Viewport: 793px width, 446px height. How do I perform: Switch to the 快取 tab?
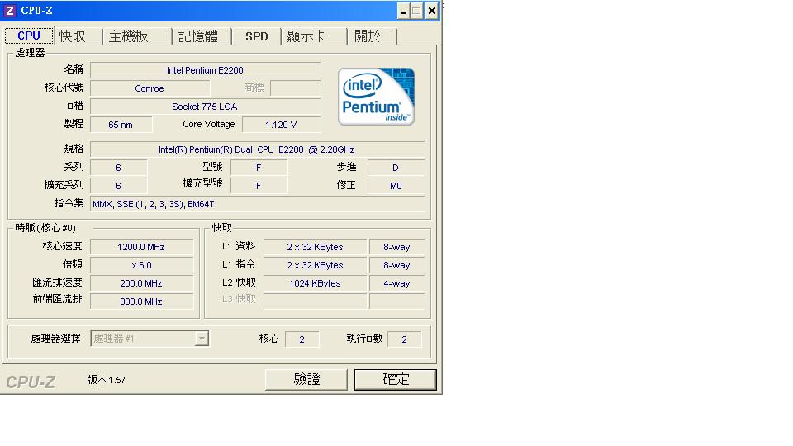[x=73, y=36]
